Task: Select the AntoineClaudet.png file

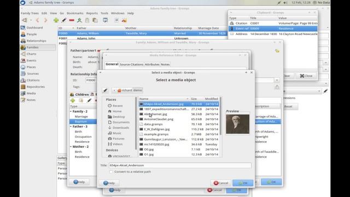Action: coord(179,119)
